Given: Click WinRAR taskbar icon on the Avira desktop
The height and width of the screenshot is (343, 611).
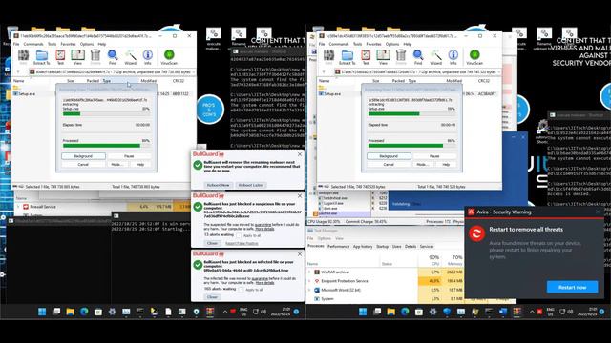Looking at the screenshot, I should [517, 312].
